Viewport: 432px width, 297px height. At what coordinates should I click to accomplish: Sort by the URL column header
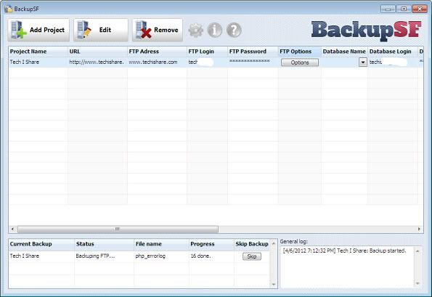97,52
